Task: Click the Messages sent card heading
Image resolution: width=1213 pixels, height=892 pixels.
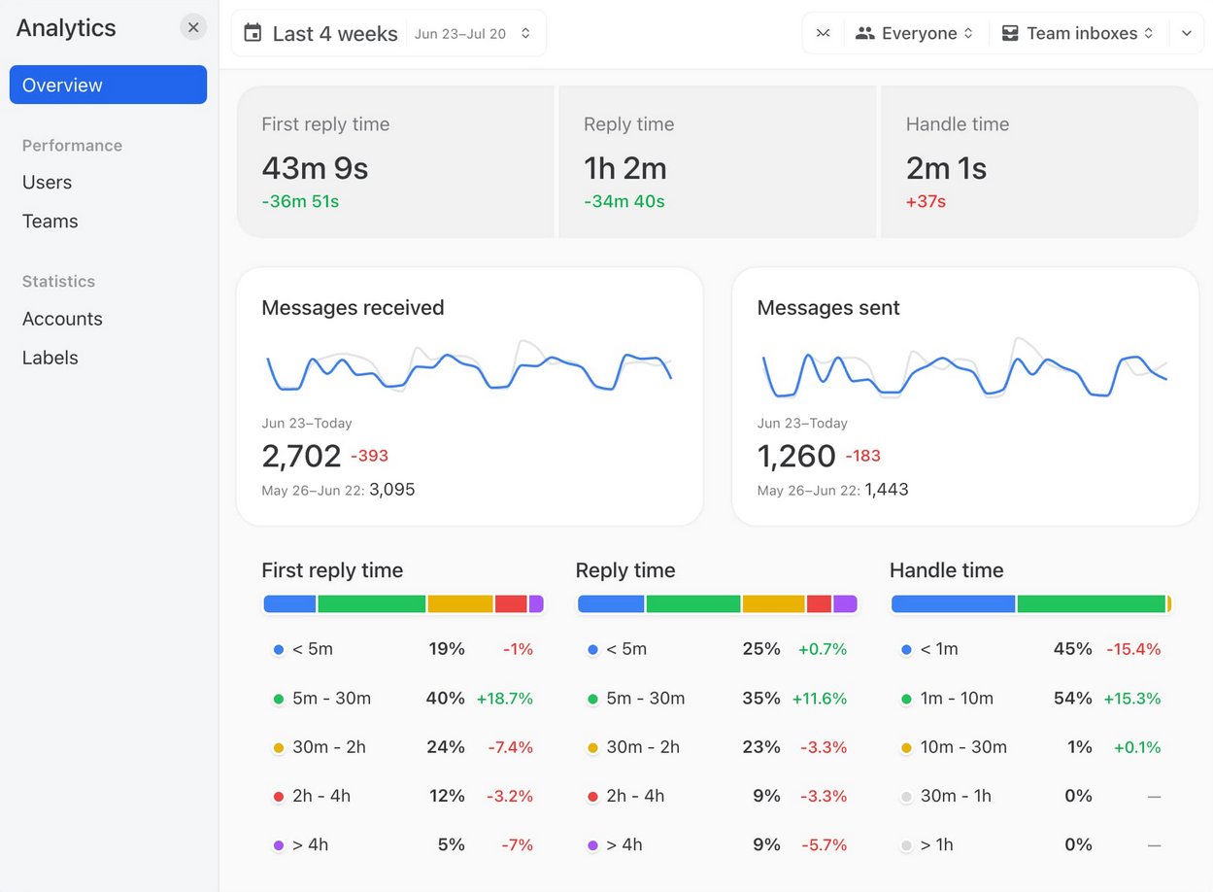Action: [x=828, y=308]
